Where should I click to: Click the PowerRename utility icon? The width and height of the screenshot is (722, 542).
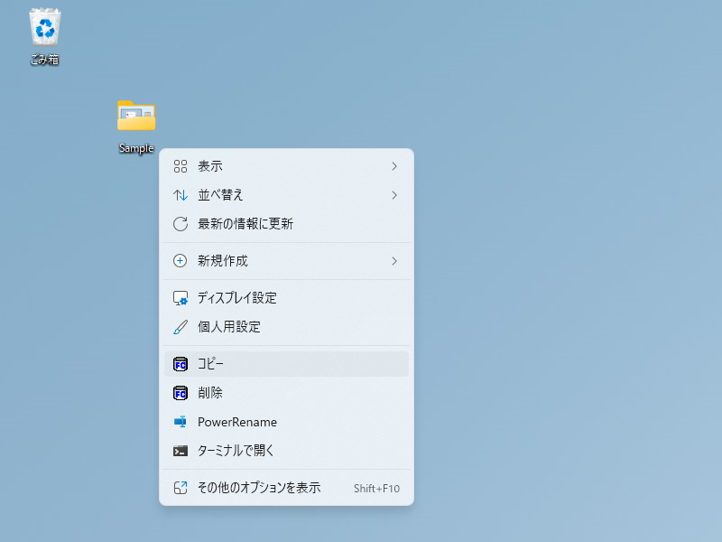point(180,422)
